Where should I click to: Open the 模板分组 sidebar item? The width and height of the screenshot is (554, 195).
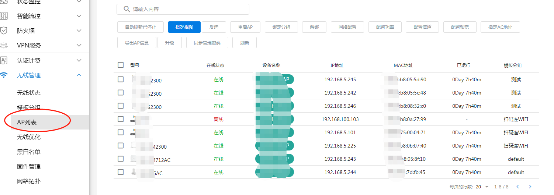point(29,107)
